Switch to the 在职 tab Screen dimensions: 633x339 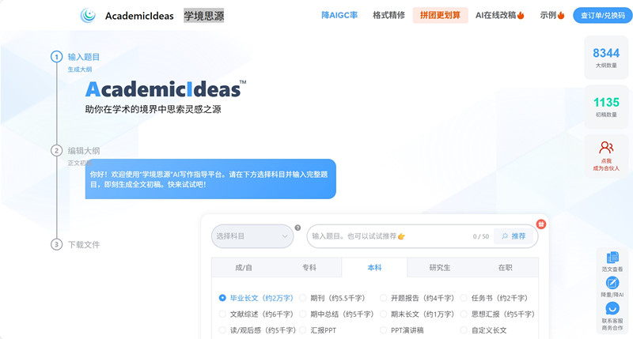505,268
